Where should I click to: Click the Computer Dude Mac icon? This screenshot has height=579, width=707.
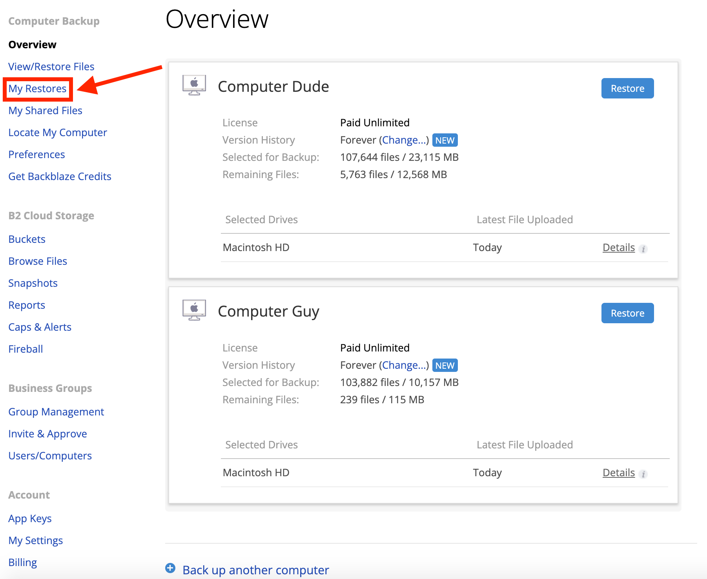[x=194, y=85]
